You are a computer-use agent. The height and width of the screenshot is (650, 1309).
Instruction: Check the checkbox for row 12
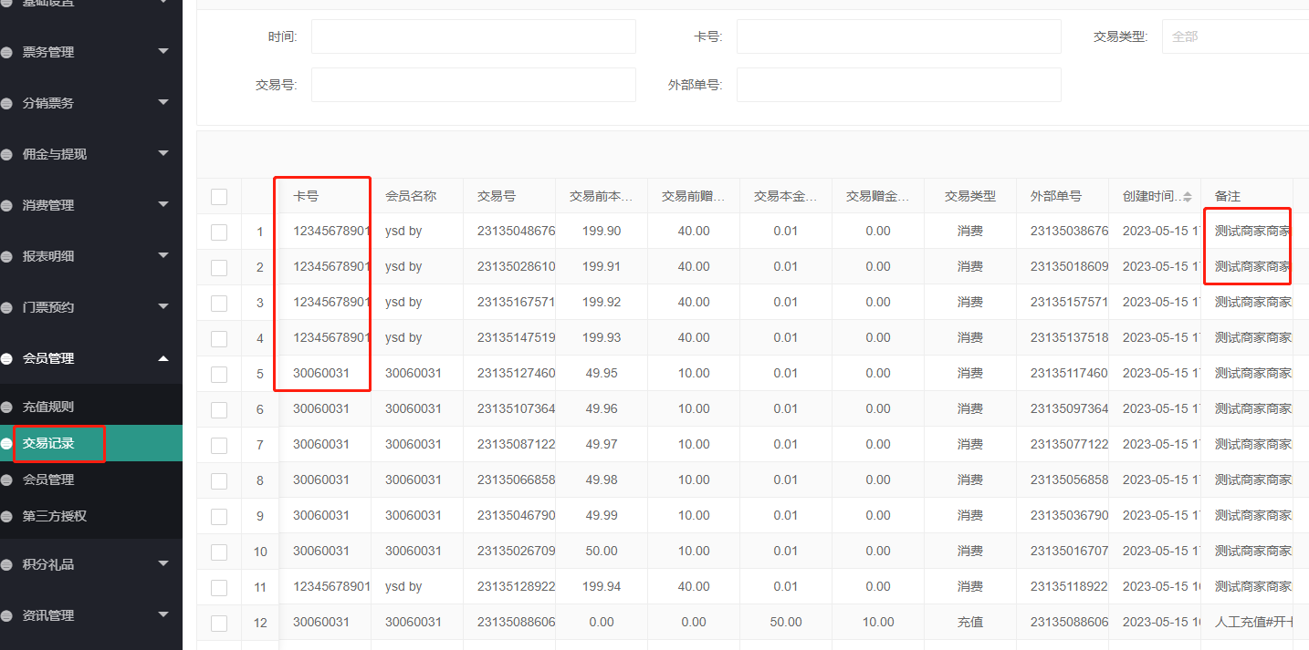click(219, 623)
